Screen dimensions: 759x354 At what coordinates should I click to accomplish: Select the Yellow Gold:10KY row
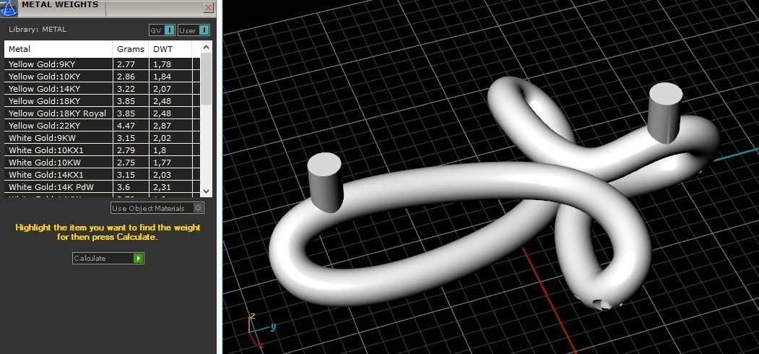pos(102,77)
